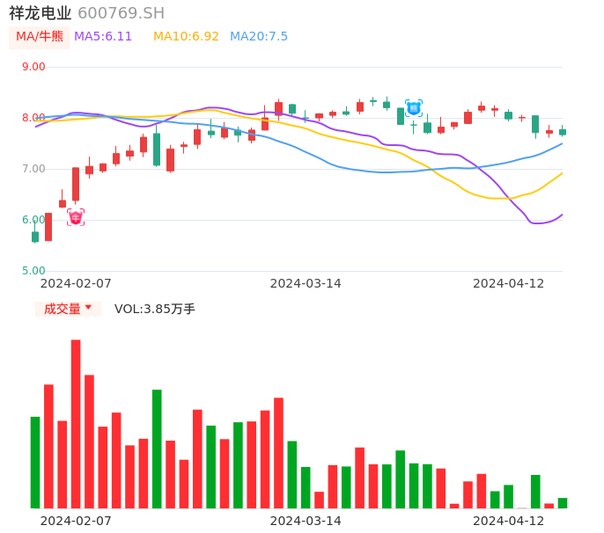The image size is (604, 533).
Task: Open the 成交量 indicator dropdown arrow
Action: click(x=88, y=308)
